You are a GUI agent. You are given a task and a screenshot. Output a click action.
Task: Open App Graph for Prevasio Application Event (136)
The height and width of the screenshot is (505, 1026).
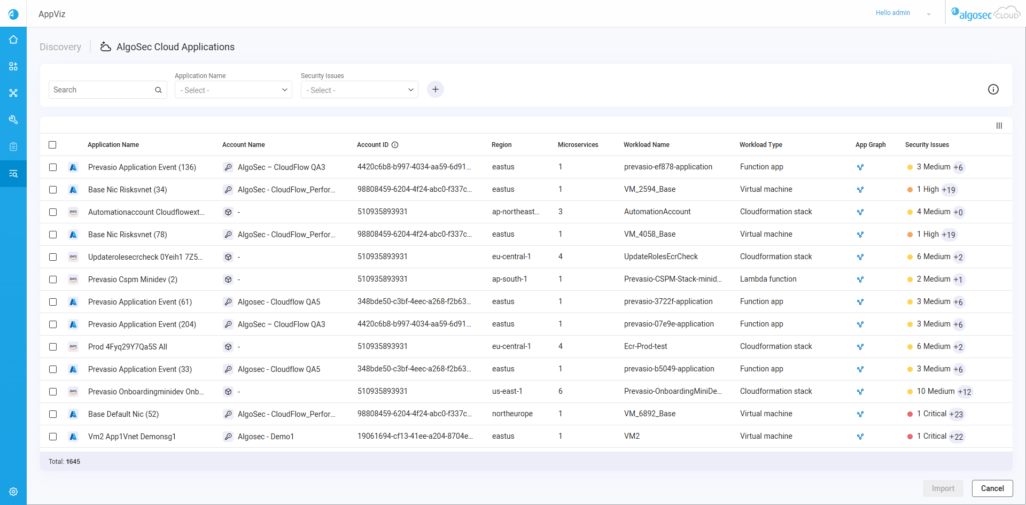click(x=860, y=167)
